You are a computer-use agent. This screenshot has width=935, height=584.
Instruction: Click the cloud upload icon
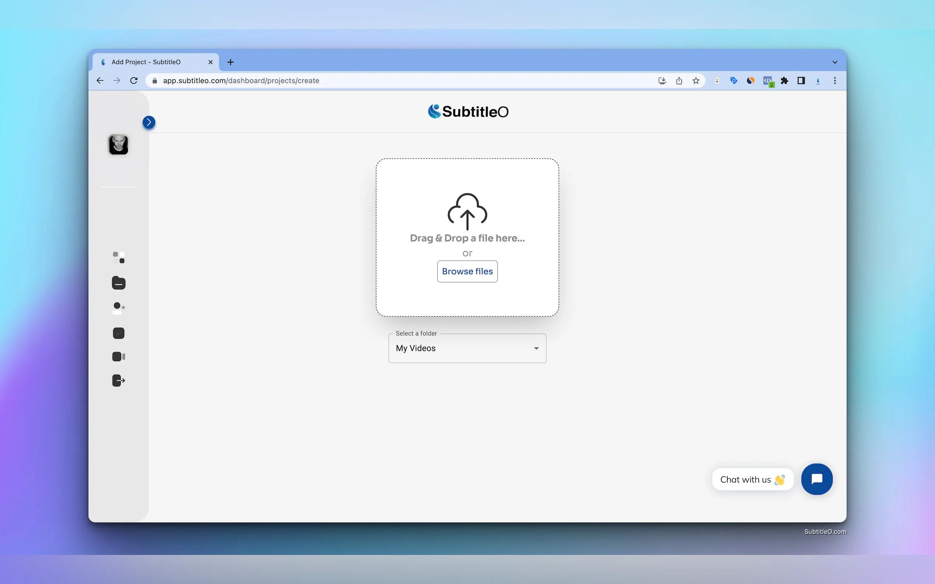pyautogui.click(x=467, y=211)
